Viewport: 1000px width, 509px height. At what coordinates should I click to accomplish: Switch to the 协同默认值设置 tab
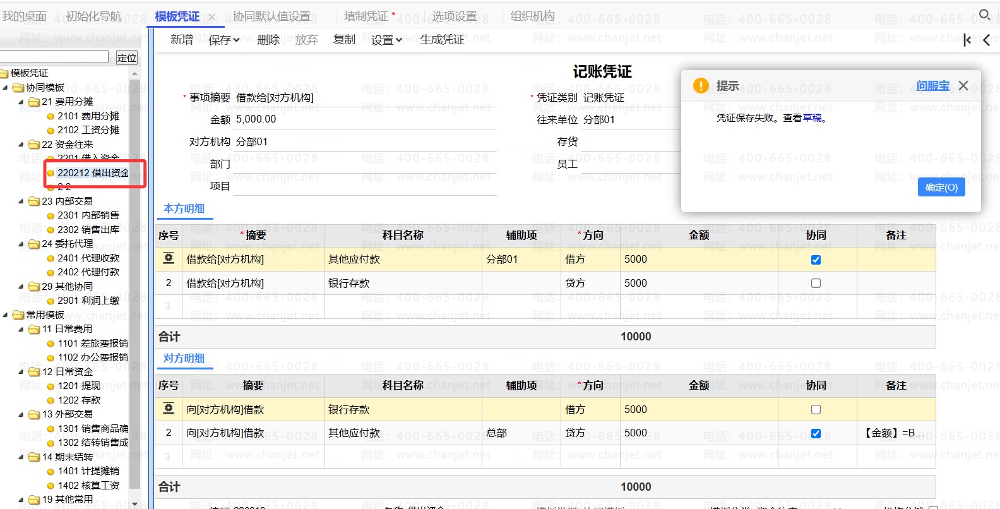(271, 16)
